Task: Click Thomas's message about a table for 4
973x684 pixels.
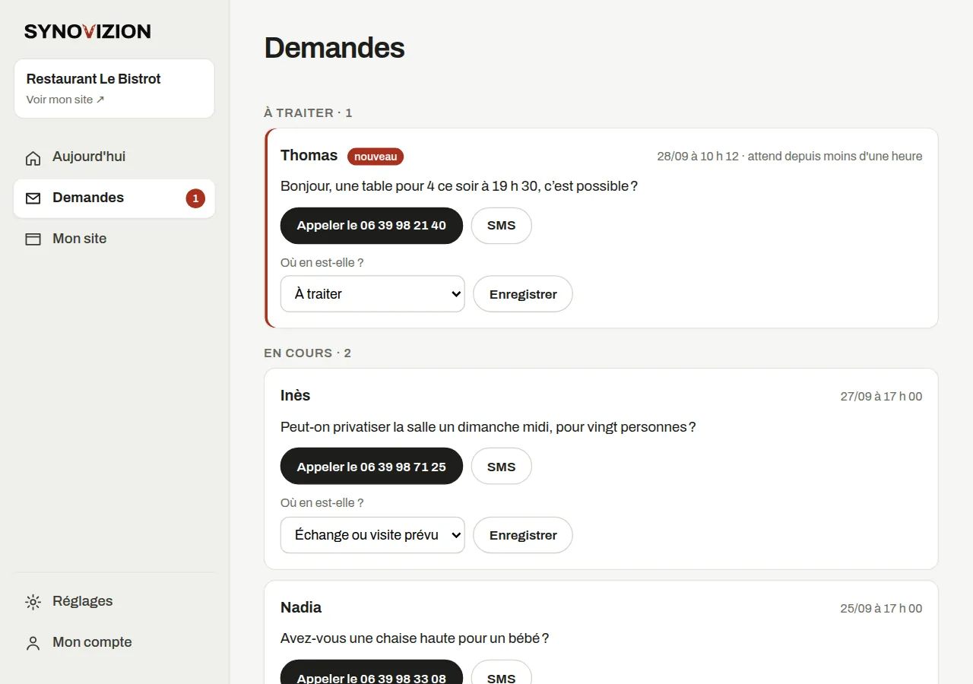Action: [459, 186]
